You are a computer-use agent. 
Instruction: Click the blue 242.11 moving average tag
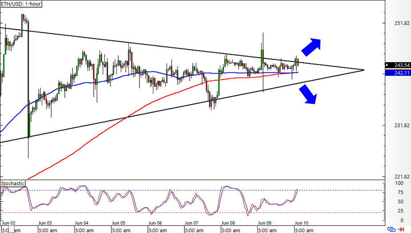(x=398, y=73)
